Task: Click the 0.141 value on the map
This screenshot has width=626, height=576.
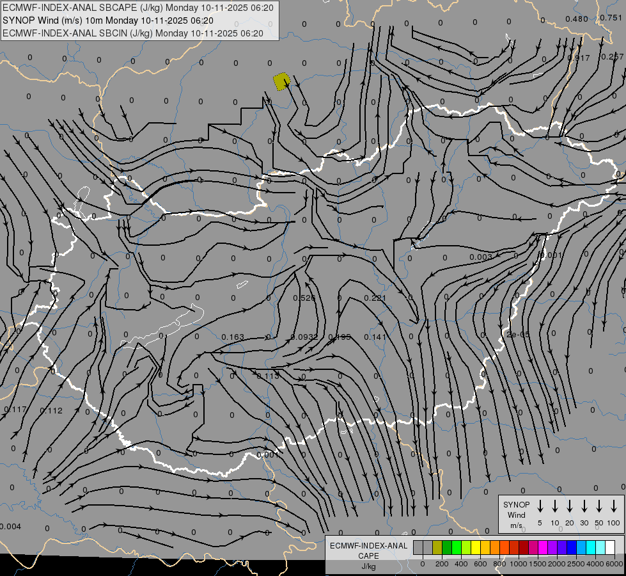Action: click(x=375, y=337)
